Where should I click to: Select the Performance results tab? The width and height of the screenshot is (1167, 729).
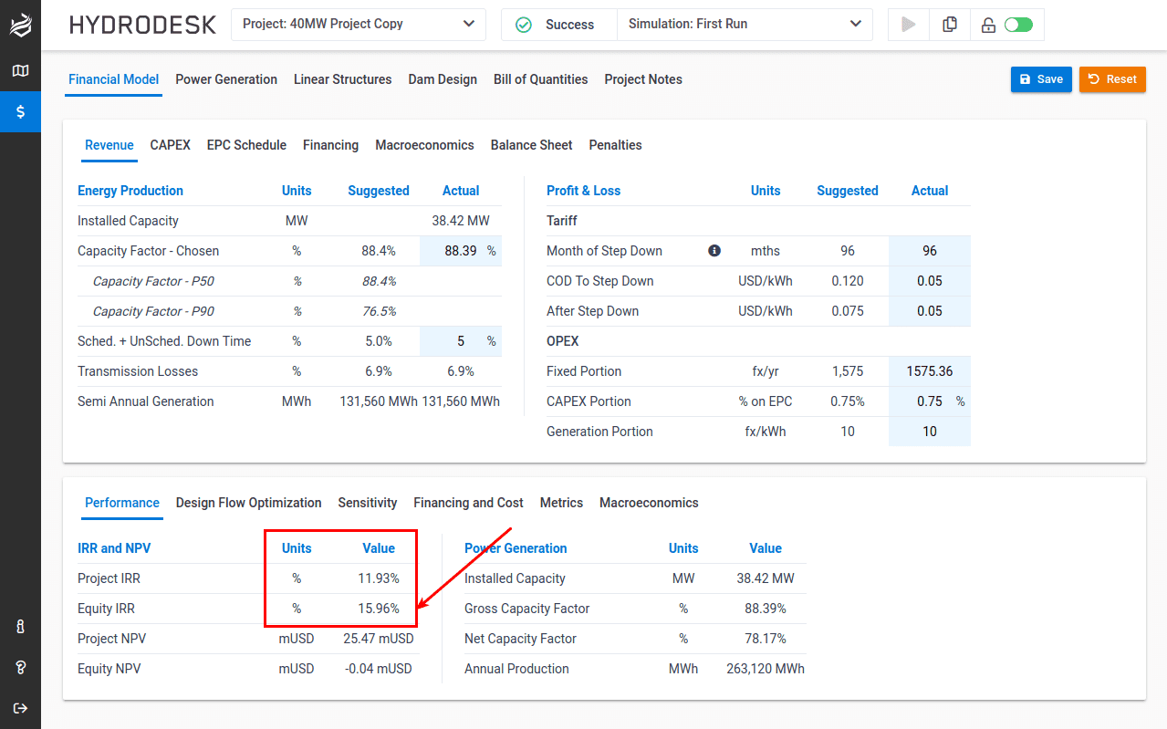[x=122, y=503]
